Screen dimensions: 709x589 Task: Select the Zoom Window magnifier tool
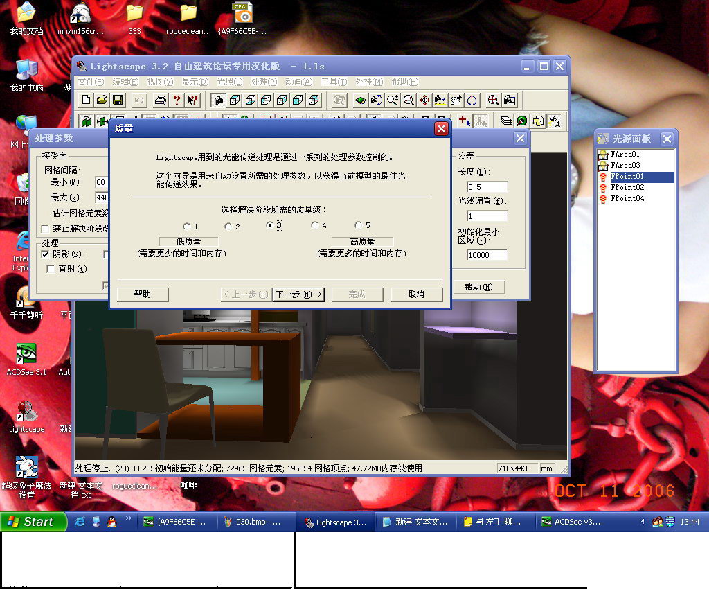tap(409, 100)
